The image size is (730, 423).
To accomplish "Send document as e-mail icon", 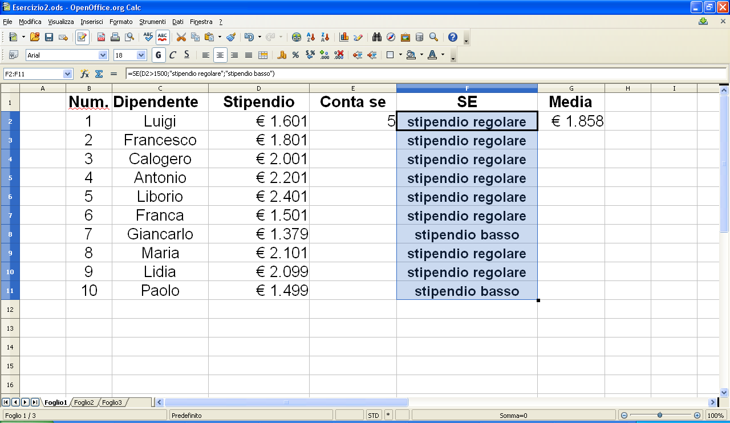I will (x=63, y=37).
